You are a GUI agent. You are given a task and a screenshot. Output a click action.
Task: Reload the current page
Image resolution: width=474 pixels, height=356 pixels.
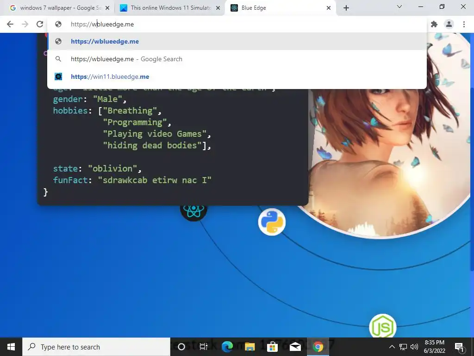click(40, 24)
